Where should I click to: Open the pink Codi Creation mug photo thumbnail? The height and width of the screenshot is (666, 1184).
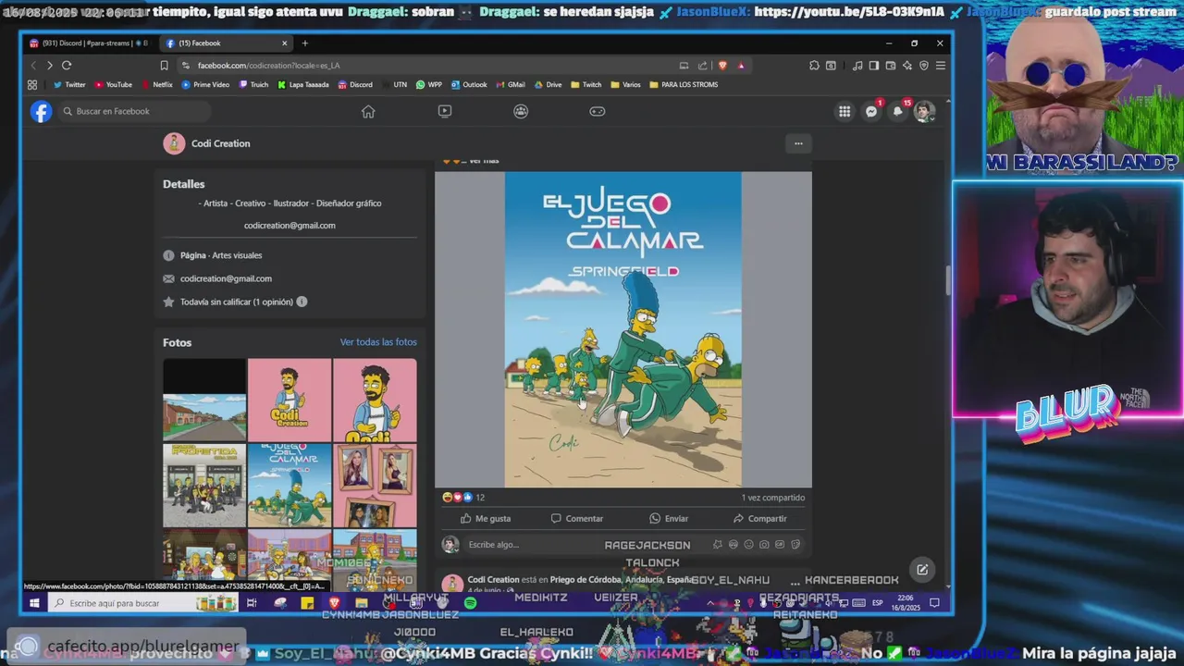click(290, 400)
